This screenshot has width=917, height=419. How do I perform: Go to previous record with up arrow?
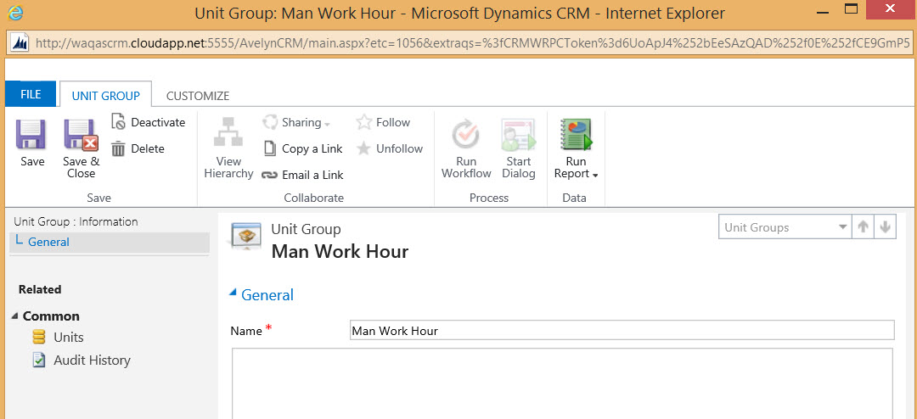[x=862, y=227]
